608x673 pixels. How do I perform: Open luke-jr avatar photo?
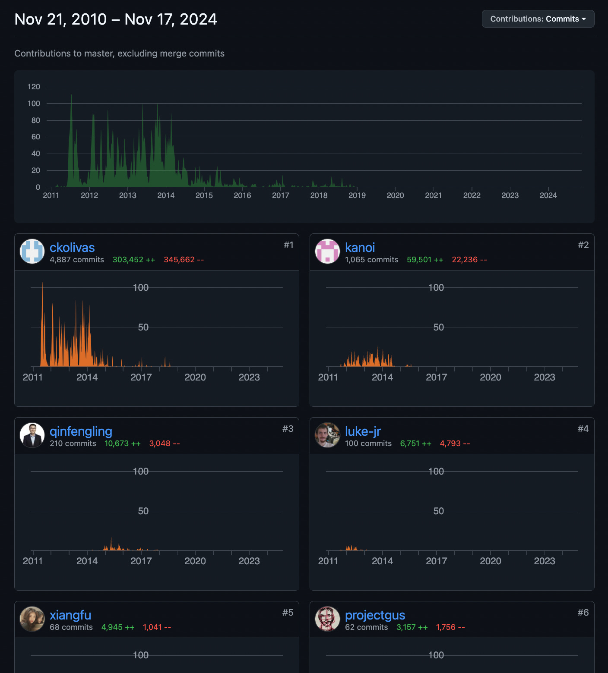click(x=328, y=435)
